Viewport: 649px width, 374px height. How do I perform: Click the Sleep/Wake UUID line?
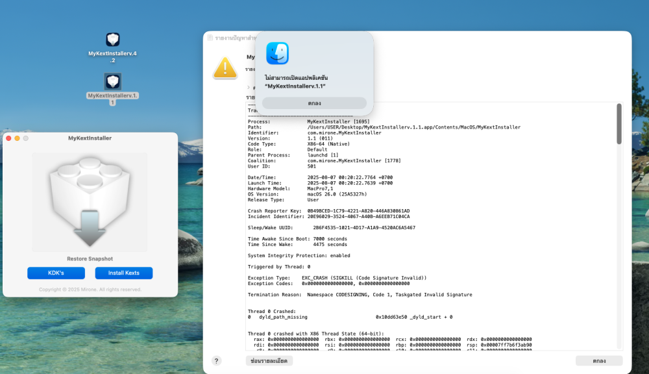(x=332, y=228)
